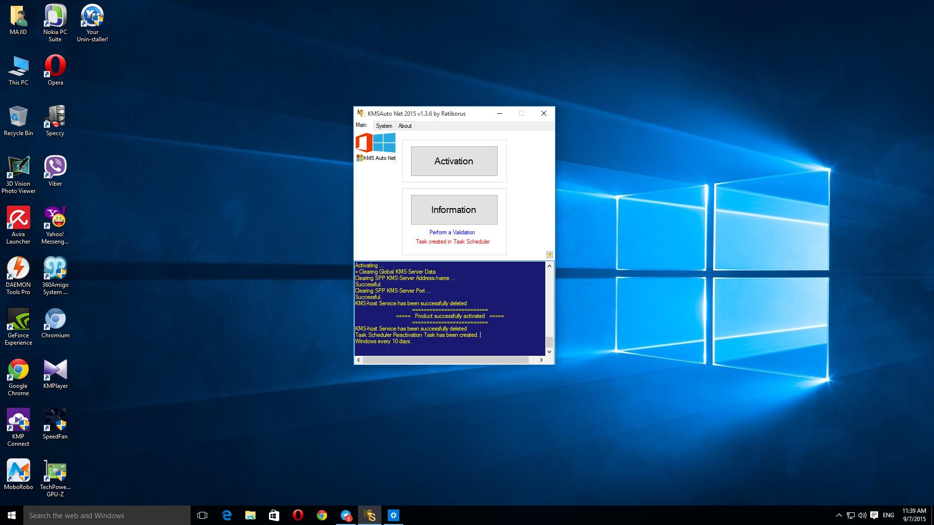This screenshot has height=525, width=934.
Task: Open the Windows Store taskbar icon
Action: pos(274,515)
